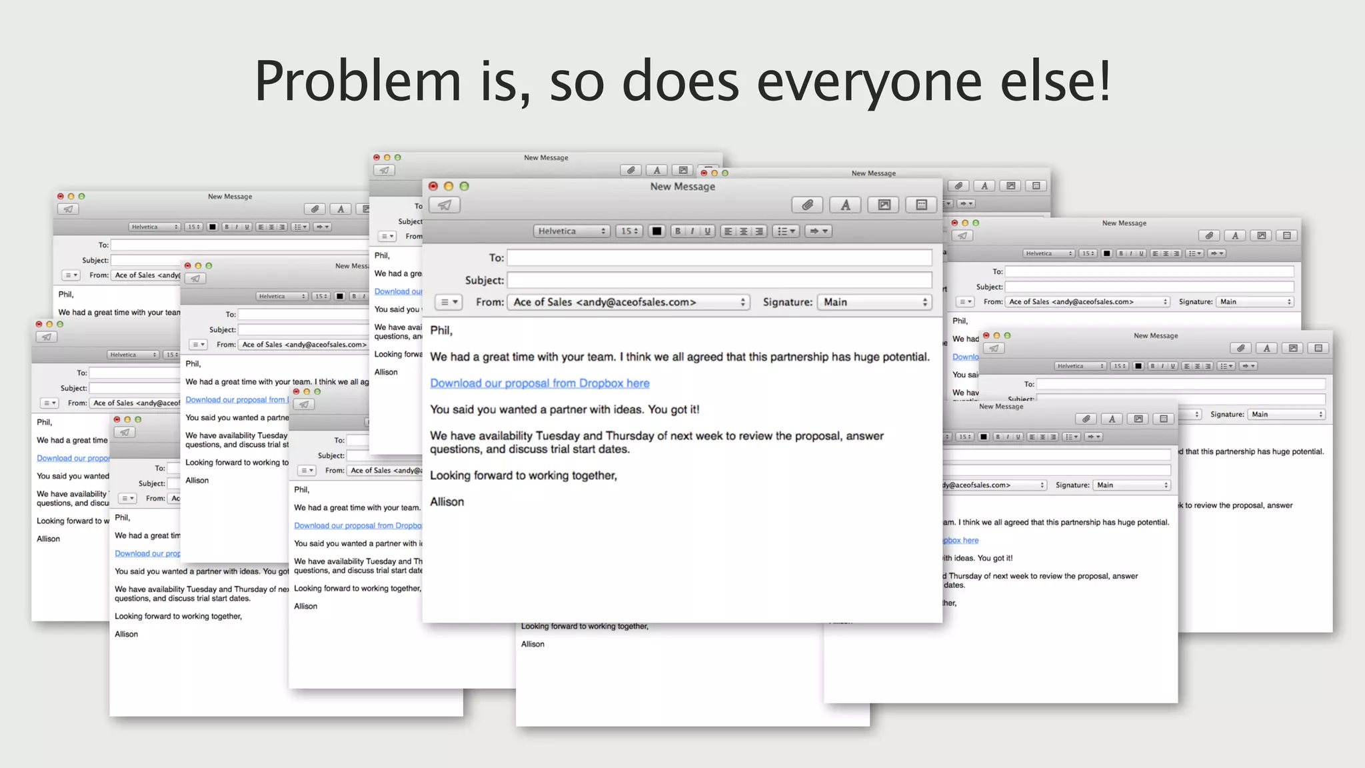This screenshot has width=1365, height=768.
Task: Click the black color swatch in the upper-right rear window
Action: point(1107,253)
